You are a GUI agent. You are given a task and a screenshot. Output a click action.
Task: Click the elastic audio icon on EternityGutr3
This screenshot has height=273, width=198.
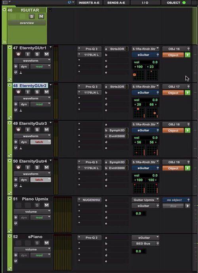(21, 148)
